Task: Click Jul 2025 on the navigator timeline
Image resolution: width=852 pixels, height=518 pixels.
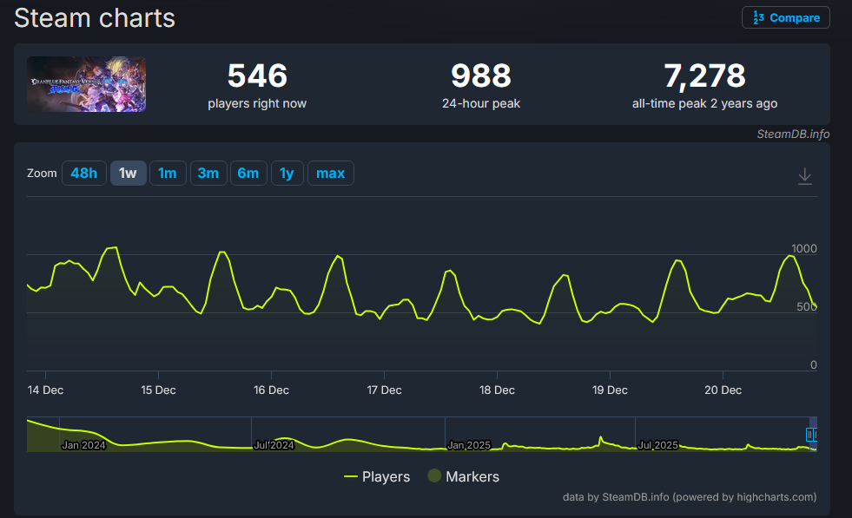Action: pyautogui.click(x=658, y=445)
